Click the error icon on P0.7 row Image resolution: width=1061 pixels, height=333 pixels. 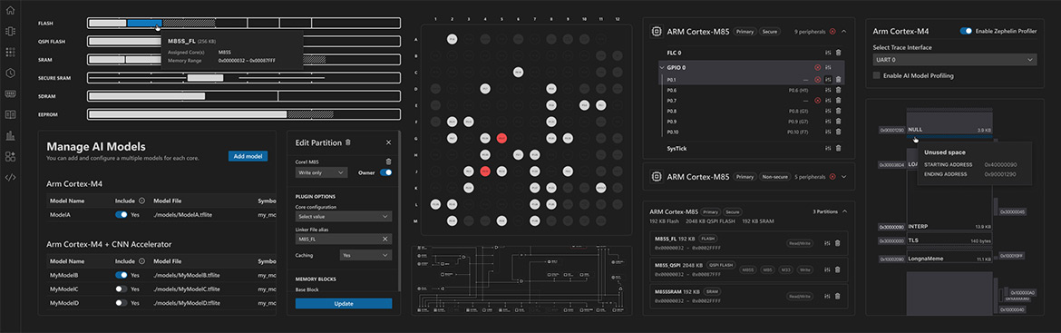817,101
